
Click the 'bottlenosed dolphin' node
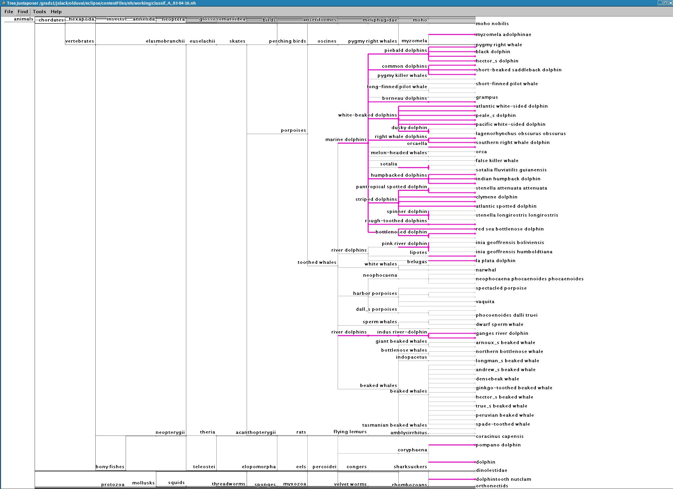tap(401, 232)
